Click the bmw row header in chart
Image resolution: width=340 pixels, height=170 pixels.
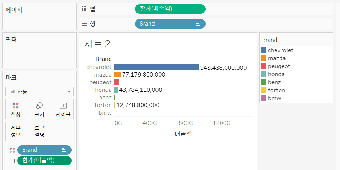(x=105, y=112)
